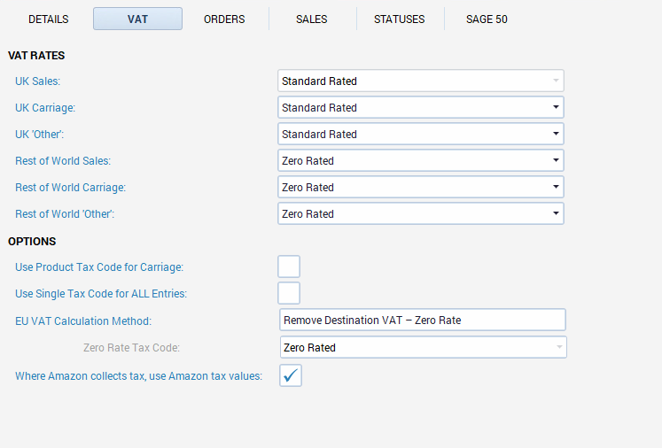Click the EU VAT Calculation Method field

(x=421, y=321)
